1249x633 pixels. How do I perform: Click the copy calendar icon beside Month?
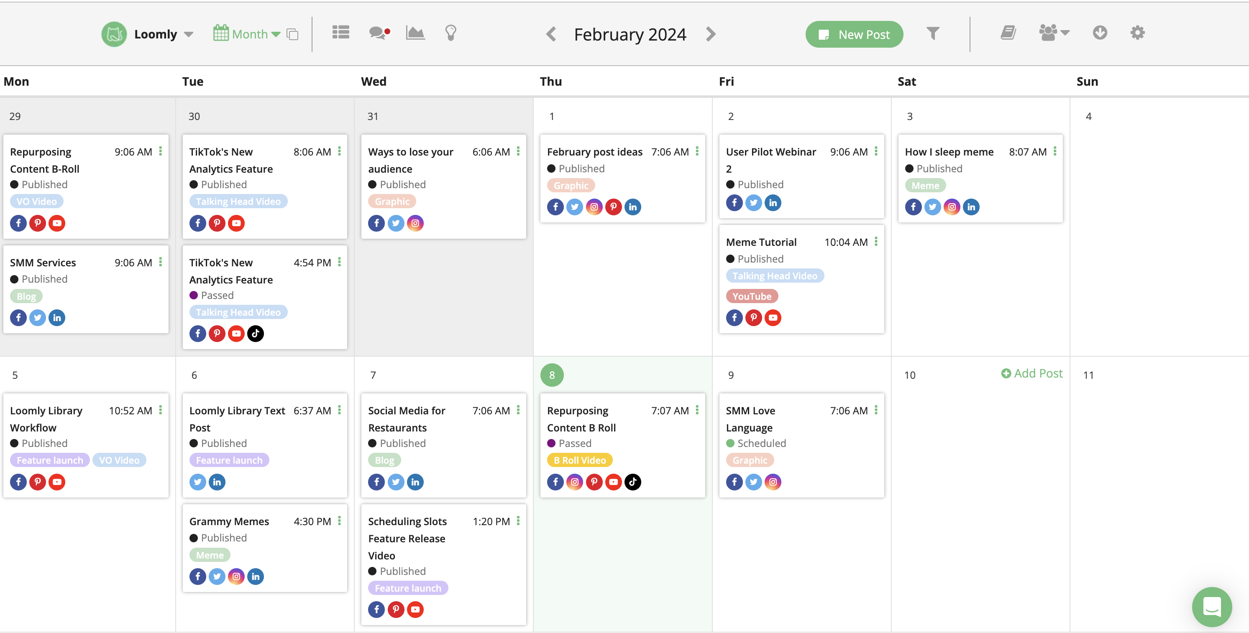pos(292,34)
